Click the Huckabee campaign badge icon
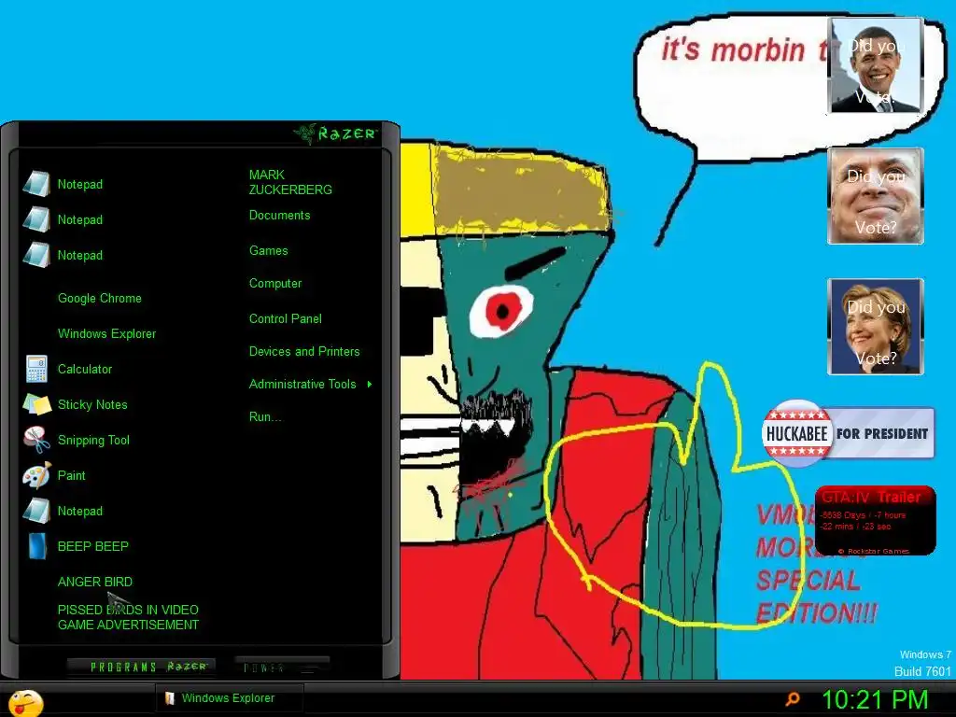 [797, 433]
